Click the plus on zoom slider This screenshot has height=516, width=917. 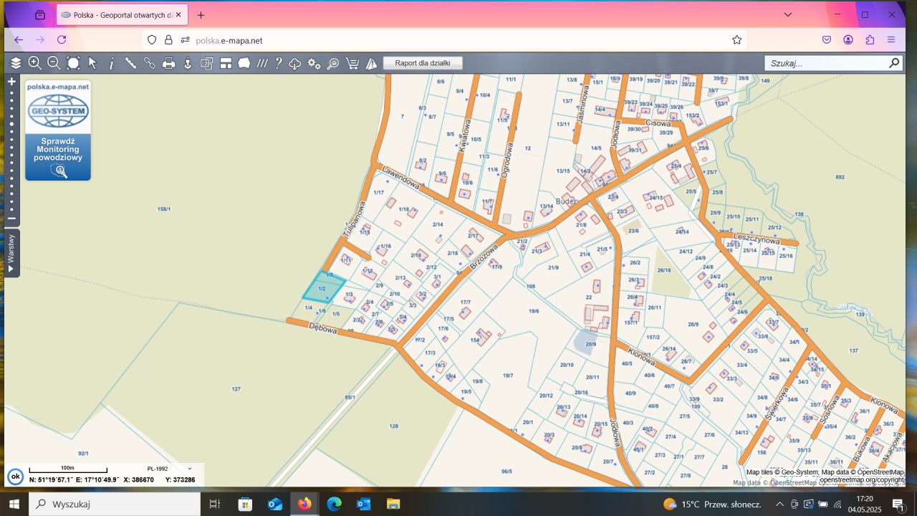[11, 82]
